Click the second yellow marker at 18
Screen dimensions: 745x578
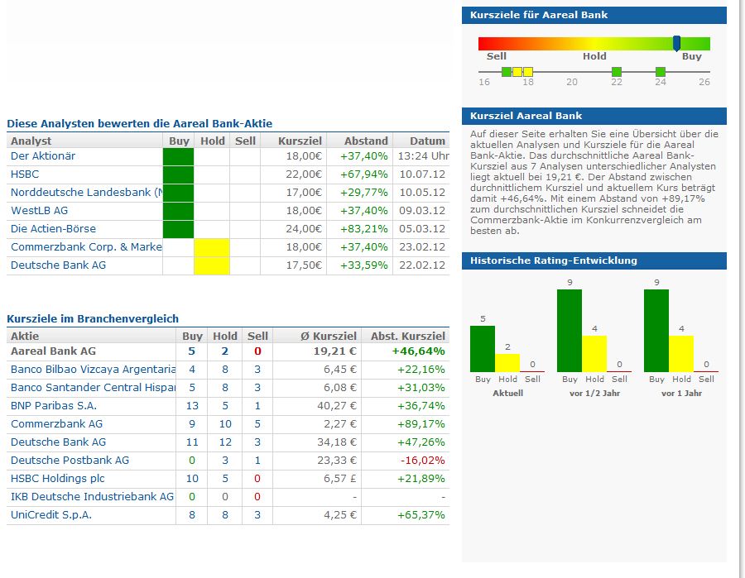click(x=528, y=72)
